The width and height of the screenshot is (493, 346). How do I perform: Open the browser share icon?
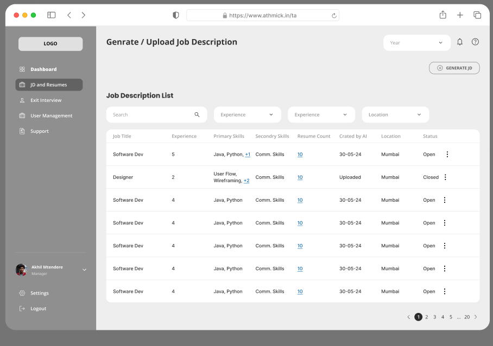click(443, 15)
